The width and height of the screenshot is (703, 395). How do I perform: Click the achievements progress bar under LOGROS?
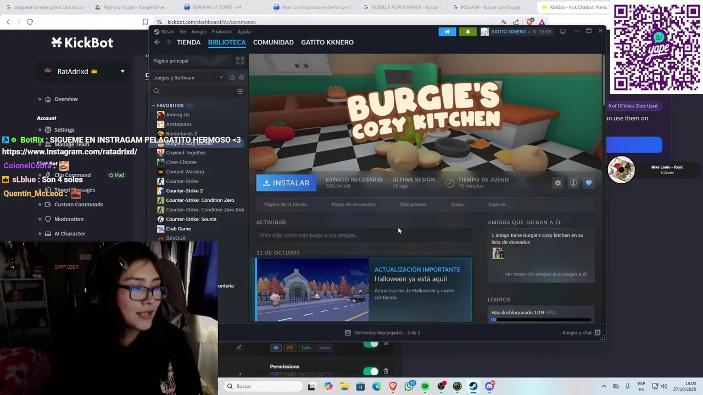[x=541, y=319]
